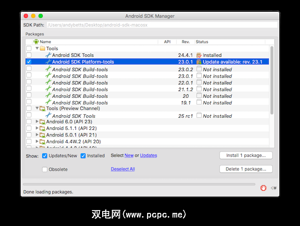
Task: Click the 'Done loading packages.' status text
Action: pyautogui.click(x=48, y=192)
